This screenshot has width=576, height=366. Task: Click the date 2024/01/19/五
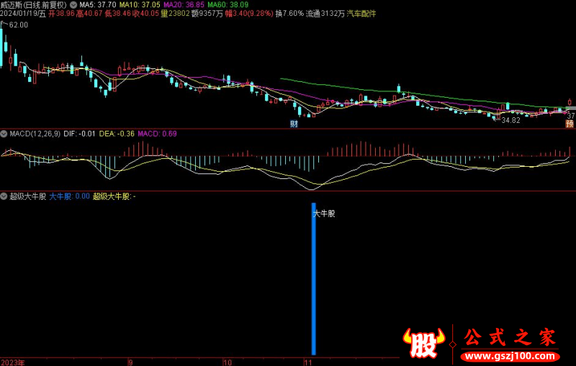pyautogui.click(x=23, y=14)
